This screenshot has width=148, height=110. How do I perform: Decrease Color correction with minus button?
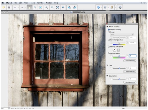[x=111, y=56]
